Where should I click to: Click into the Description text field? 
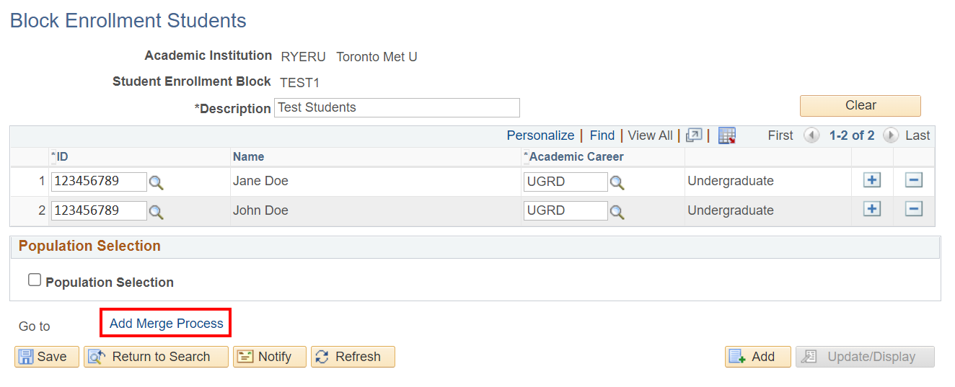(397, 108)
